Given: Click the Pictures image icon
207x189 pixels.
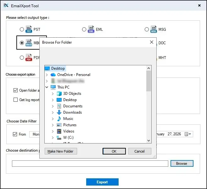Looking at the screenshot, I should click(59, 125).
